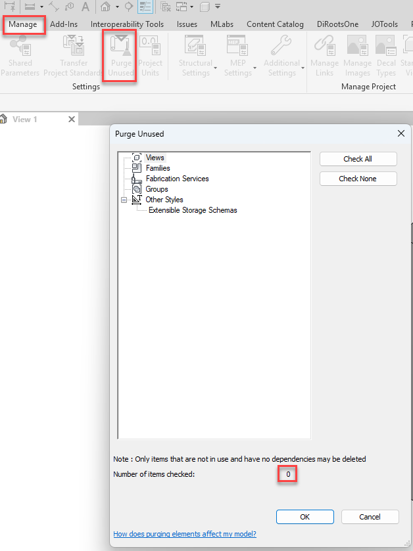The width and height of the screenshot is (413, 551).
Task: Open the measure tool dropdown arrow
Action: [41, 7]
